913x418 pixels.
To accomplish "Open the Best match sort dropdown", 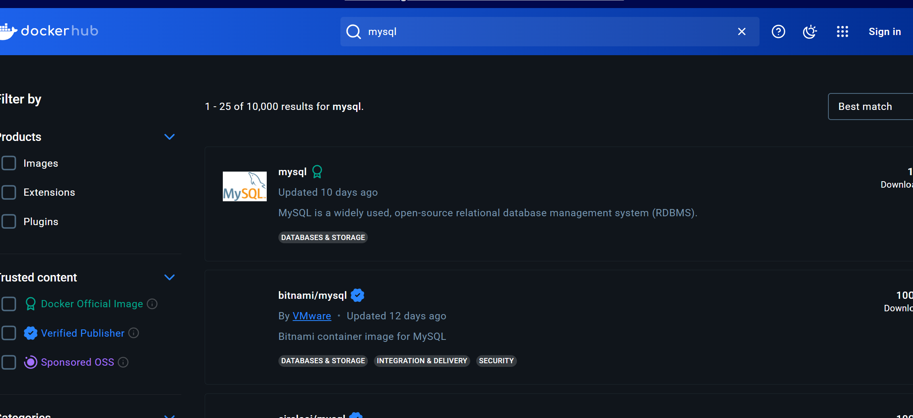I will (870, 106).
